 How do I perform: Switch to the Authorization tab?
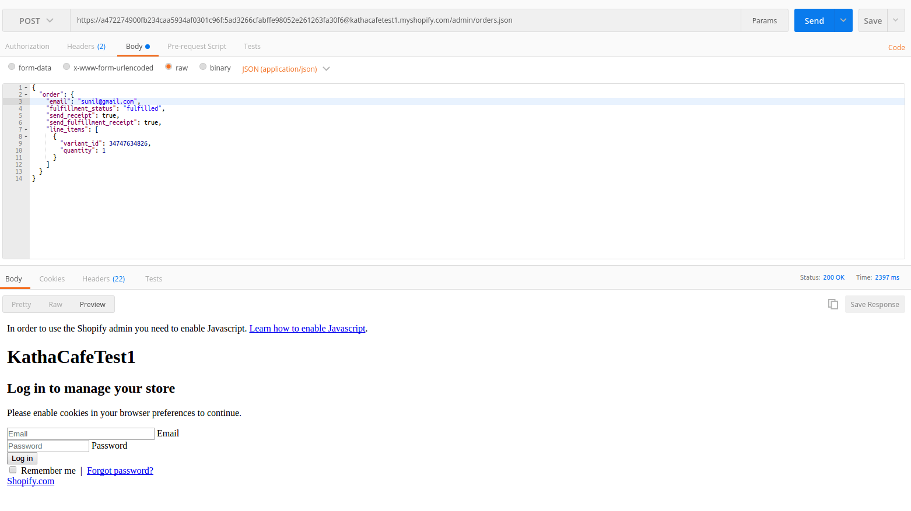pyautogui.click(x=27, y=47)
